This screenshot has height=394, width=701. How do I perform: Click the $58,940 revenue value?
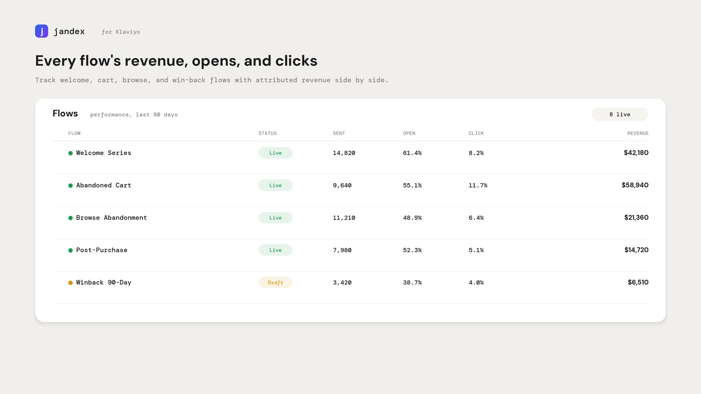(635, 185)
